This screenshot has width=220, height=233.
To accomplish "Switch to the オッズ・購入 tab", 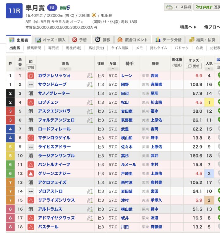I will (x=50, y=40).
